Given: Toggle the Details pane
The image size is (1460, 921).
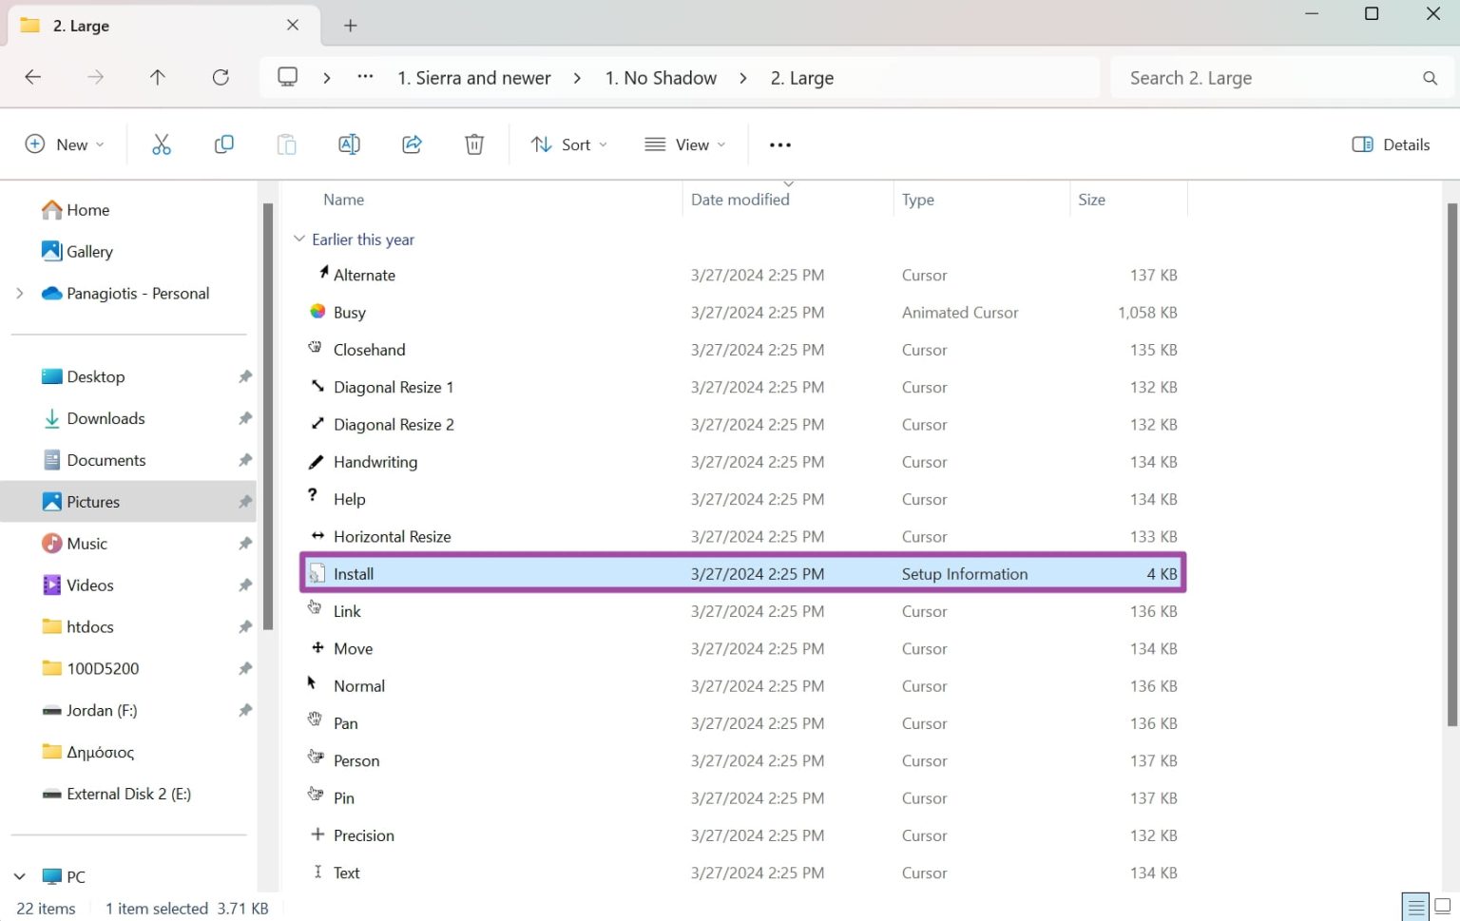Looking at the screenshot, I should [x=1391, y=144].
